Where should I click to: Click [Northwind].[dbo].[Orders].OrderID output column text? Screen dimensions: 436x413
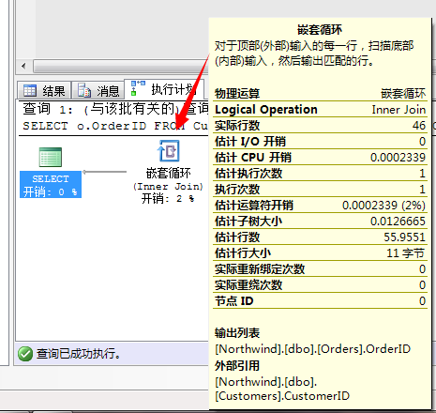(312, 349)
